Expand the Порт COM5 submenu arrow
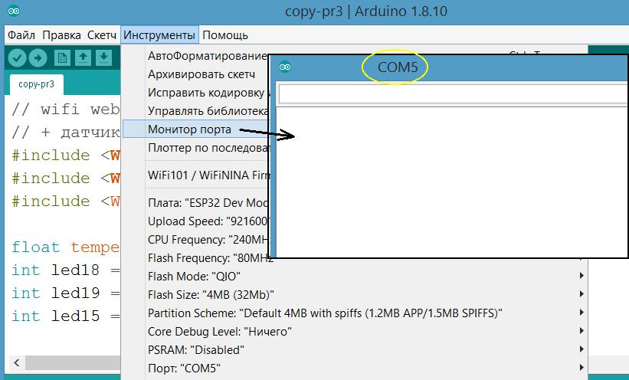The height and width of the screenshot is (380, 629). tap(581, 368)
